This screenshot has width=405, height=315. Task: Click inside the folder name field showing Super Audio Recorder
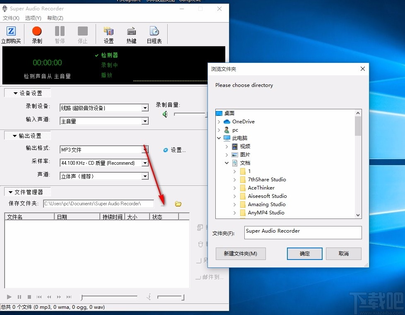tap(303, 233)
